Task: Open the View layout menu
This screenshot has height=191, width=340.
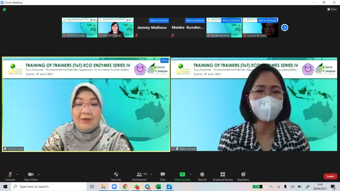Action: (332, 9)
